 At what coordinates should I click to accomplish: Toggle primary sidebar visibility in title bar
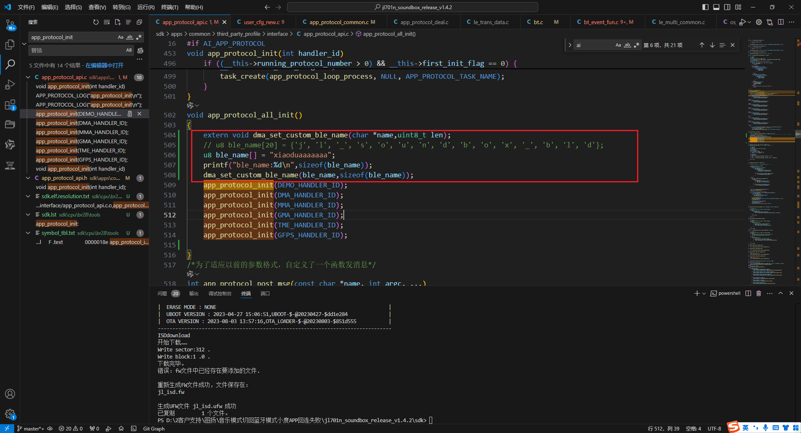(705, 7)
